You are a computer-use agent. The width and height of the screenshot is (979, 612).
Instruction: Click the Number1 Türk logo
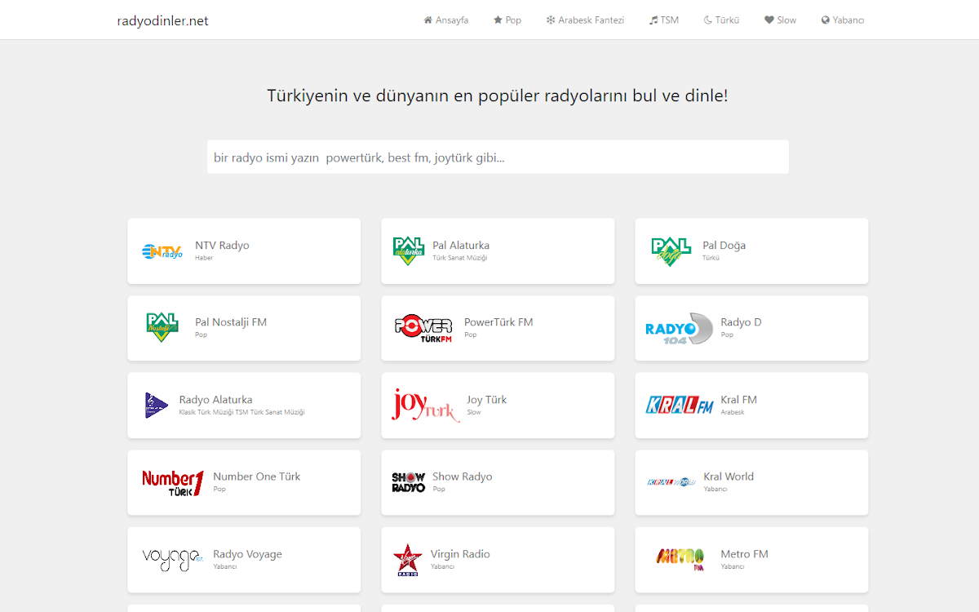[172, 483]
